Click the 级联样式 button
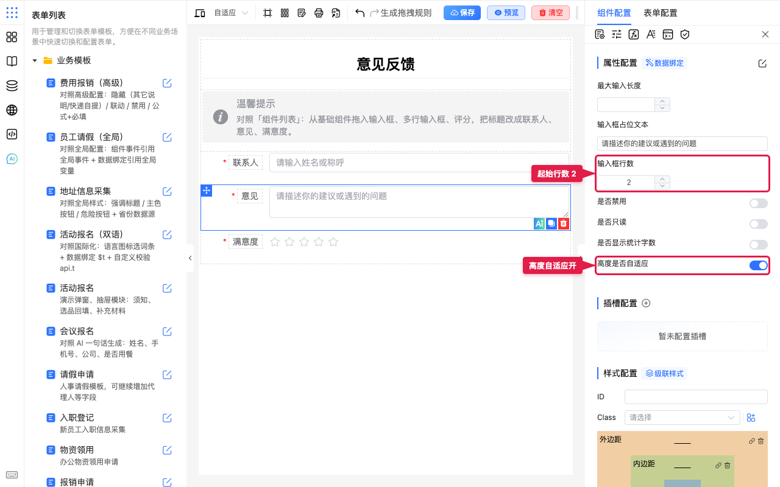 pyautogui.click(x=664, y=373)
